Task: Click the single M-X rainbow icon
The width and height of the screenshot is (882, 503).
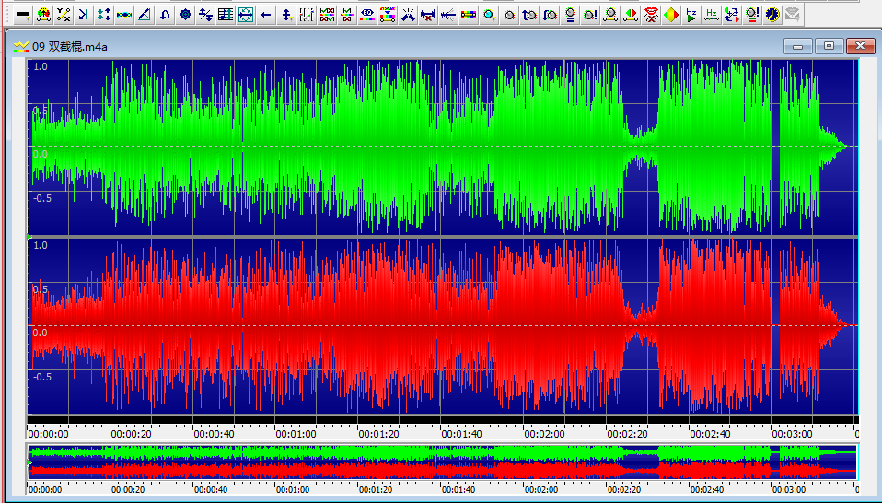Action: click(347, 15)
